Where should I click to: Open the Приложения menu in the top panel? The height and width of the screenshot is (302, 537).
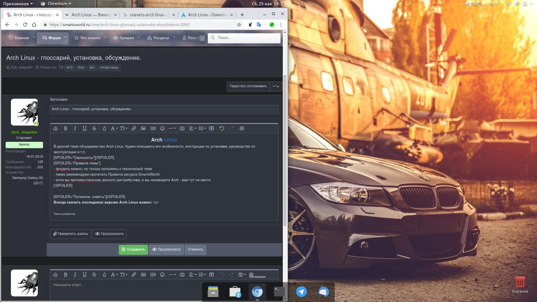point(17,4)
